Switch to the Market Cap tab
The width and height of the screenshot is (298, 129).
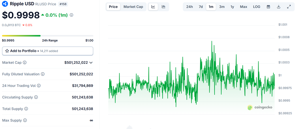click(133, 7)
